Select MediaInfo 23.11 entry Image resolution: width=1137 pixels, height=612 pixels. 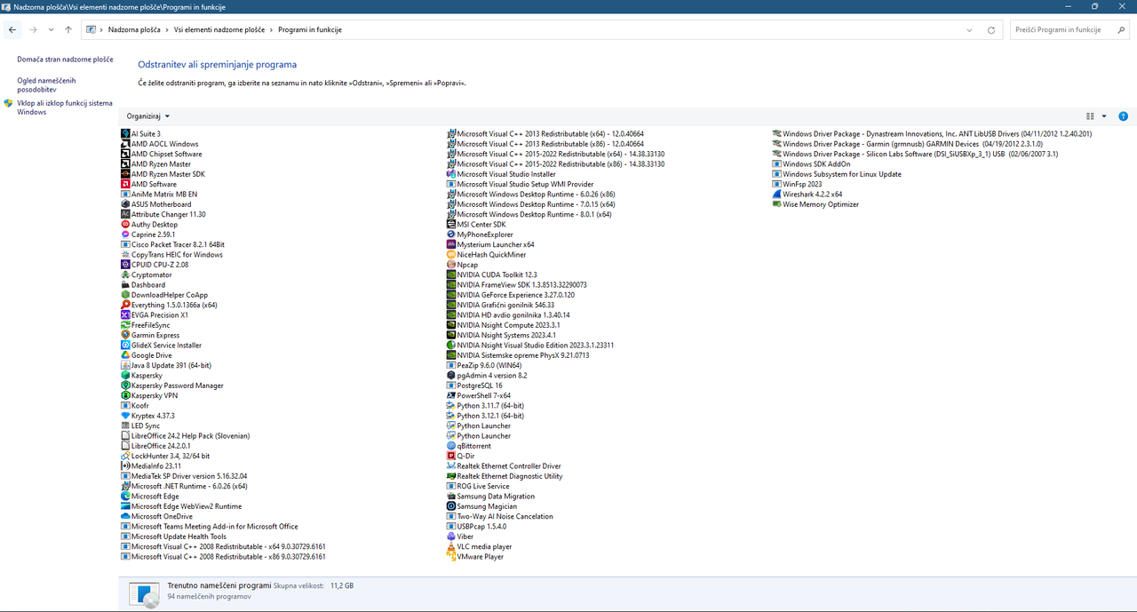(x=151, y=465)
